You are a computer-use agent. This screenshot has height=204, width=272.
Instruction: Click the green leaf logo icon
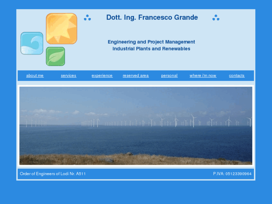tap(55, 57)
